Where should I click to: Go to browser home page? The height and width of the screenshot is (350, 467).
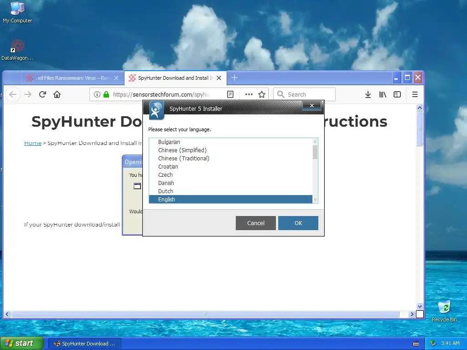(57, 94)
